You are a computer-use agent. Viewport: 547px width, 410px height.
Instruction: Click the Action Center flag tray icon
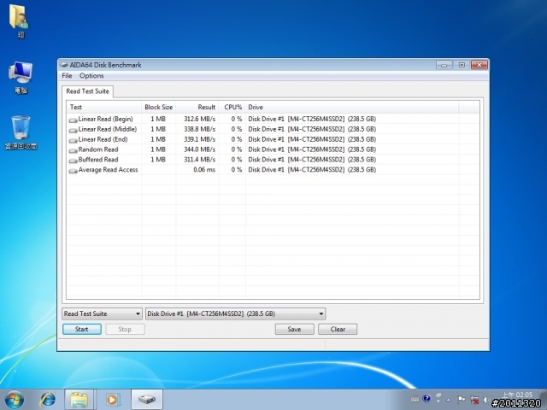(x=462, y=400)
